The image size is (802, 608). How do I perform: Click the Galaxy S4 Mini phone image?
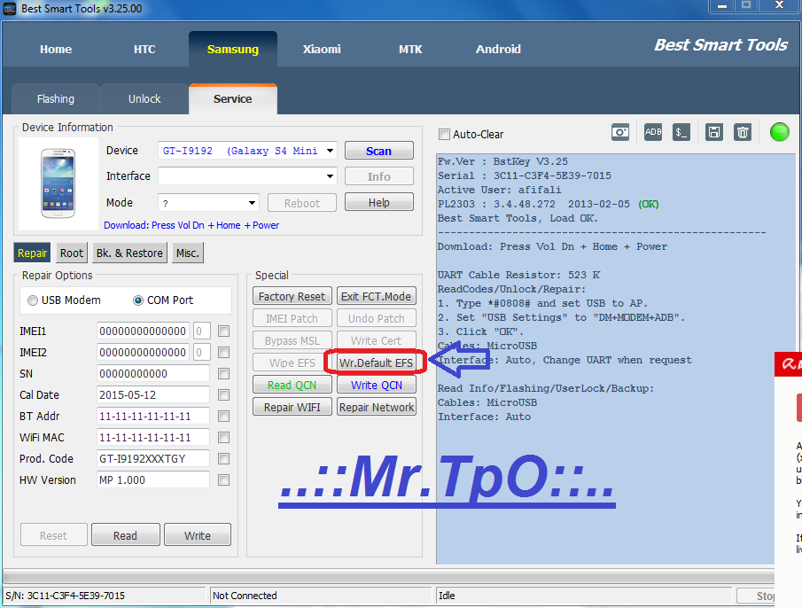click(58, 183)
